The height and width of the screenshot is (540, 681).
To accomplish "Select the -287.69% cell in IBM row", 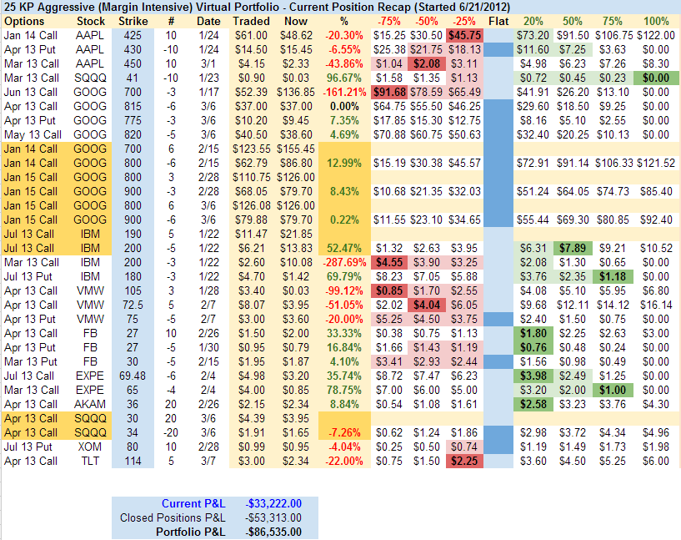I will (344, 262).
